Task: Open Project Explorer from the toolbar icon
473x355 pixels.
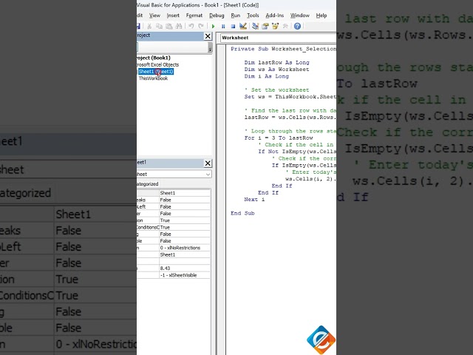Action: (x=255, y=27)
